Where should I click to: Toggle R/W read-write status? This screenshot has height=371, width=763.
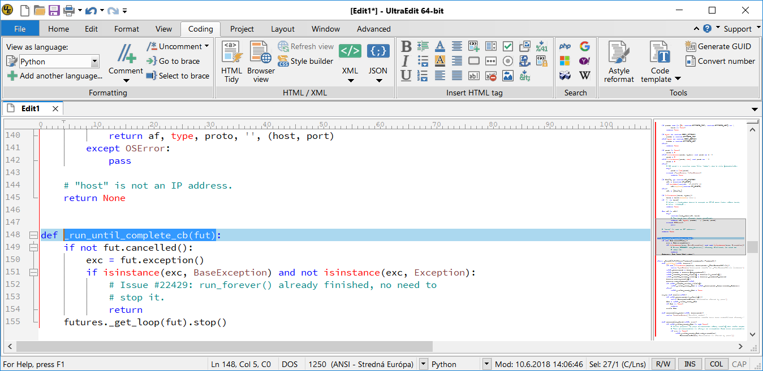click(x=662, y=364)
